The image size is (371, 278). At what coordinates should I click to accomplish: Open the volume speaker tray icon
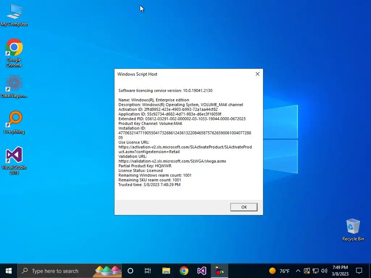[x=324, y=271]
